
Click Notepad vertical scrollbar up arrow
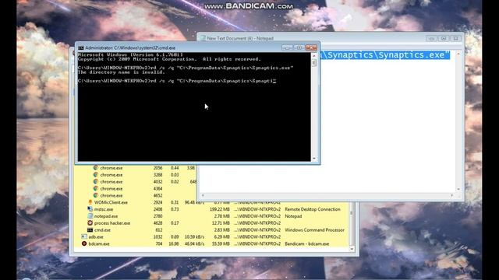(458, 54)
